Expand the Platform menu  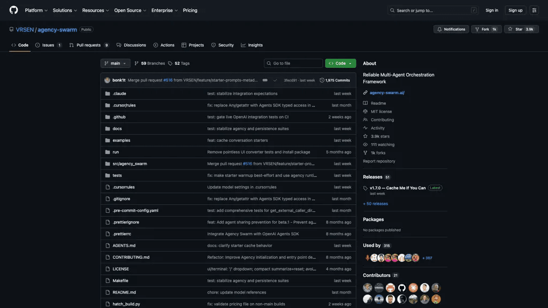pyautogui.click(x=36, y=11)
